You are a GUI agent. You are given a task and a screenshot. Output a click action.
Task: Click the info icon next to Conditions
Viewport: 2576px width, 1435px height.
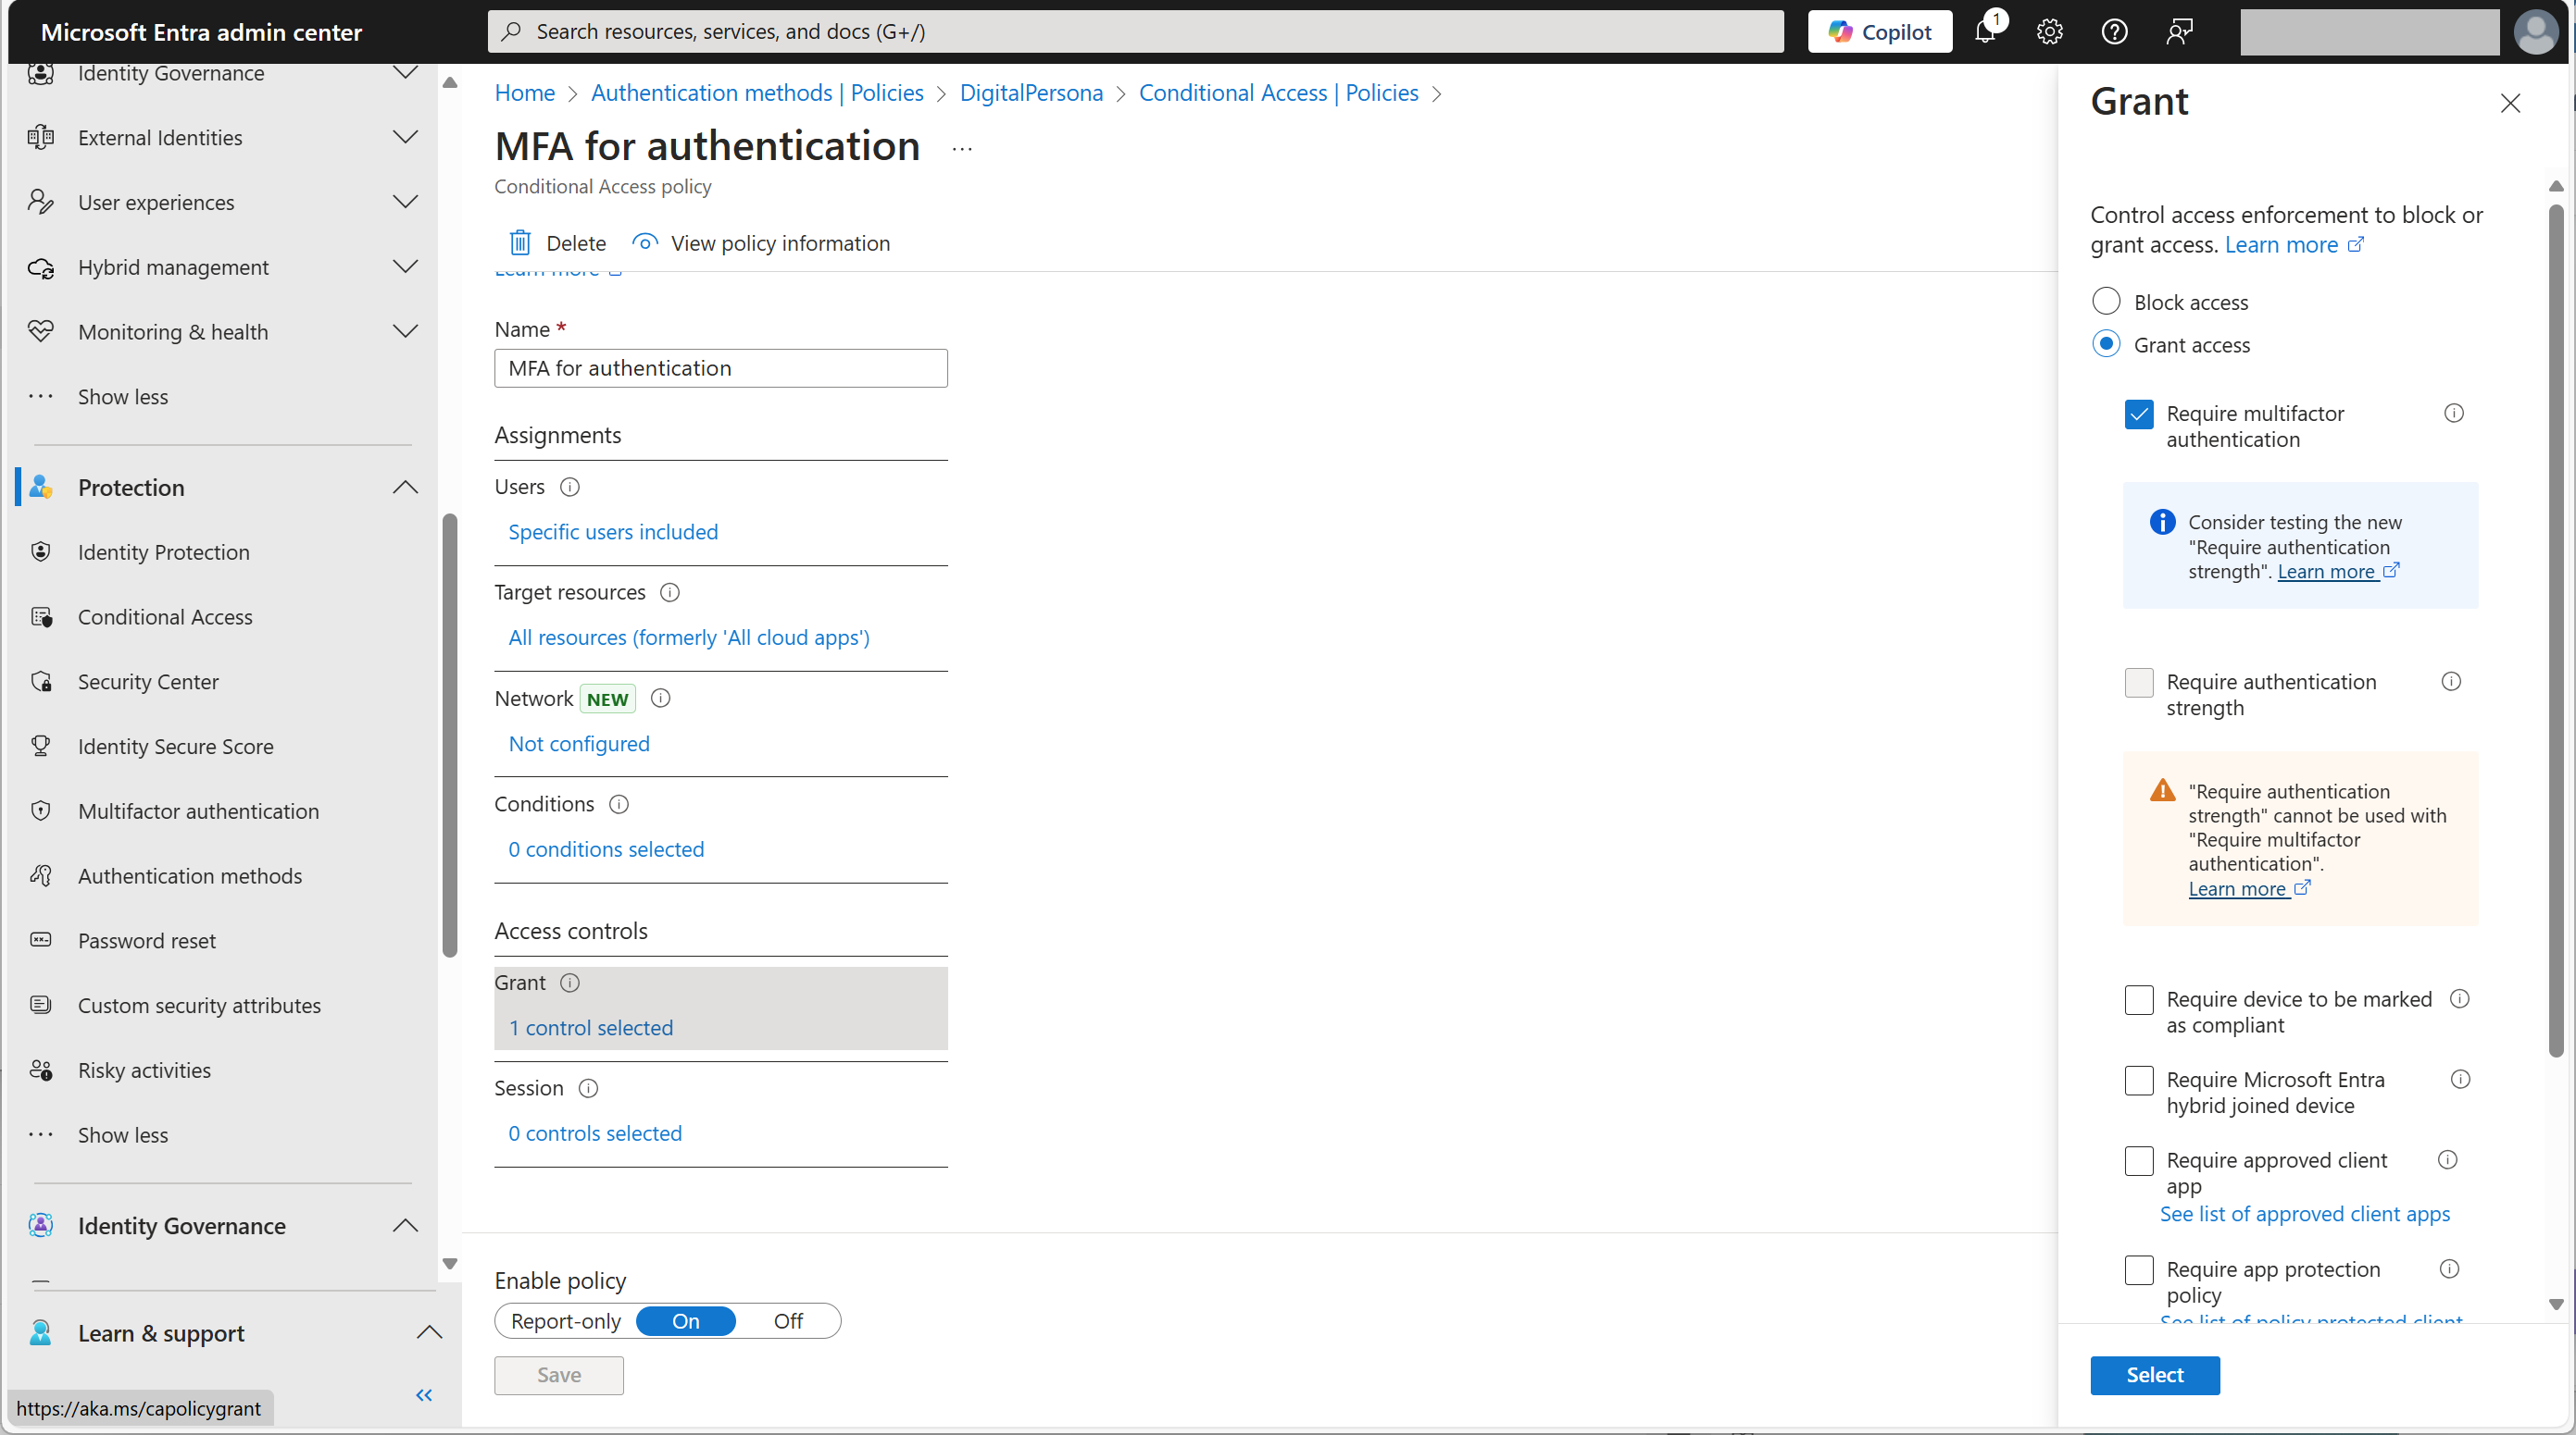click(619, 804)
